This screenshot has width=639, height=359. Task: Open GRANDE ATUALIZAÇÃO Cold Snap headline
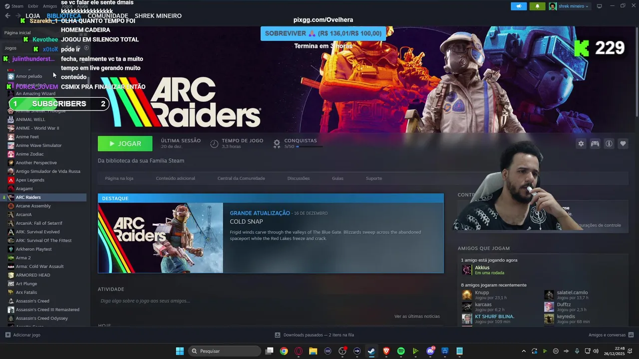[x=260, y=213]
